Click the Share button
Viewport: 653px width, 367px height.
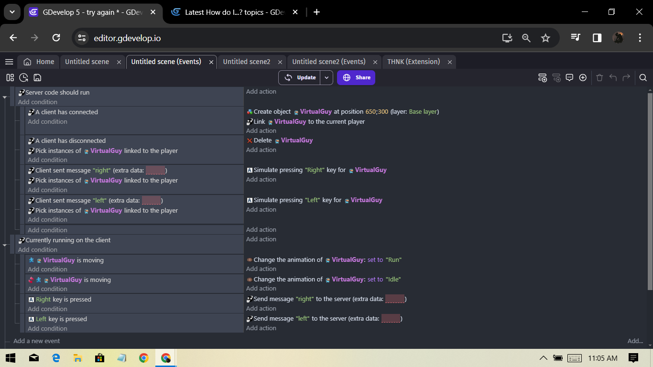(x=356, y=77)
